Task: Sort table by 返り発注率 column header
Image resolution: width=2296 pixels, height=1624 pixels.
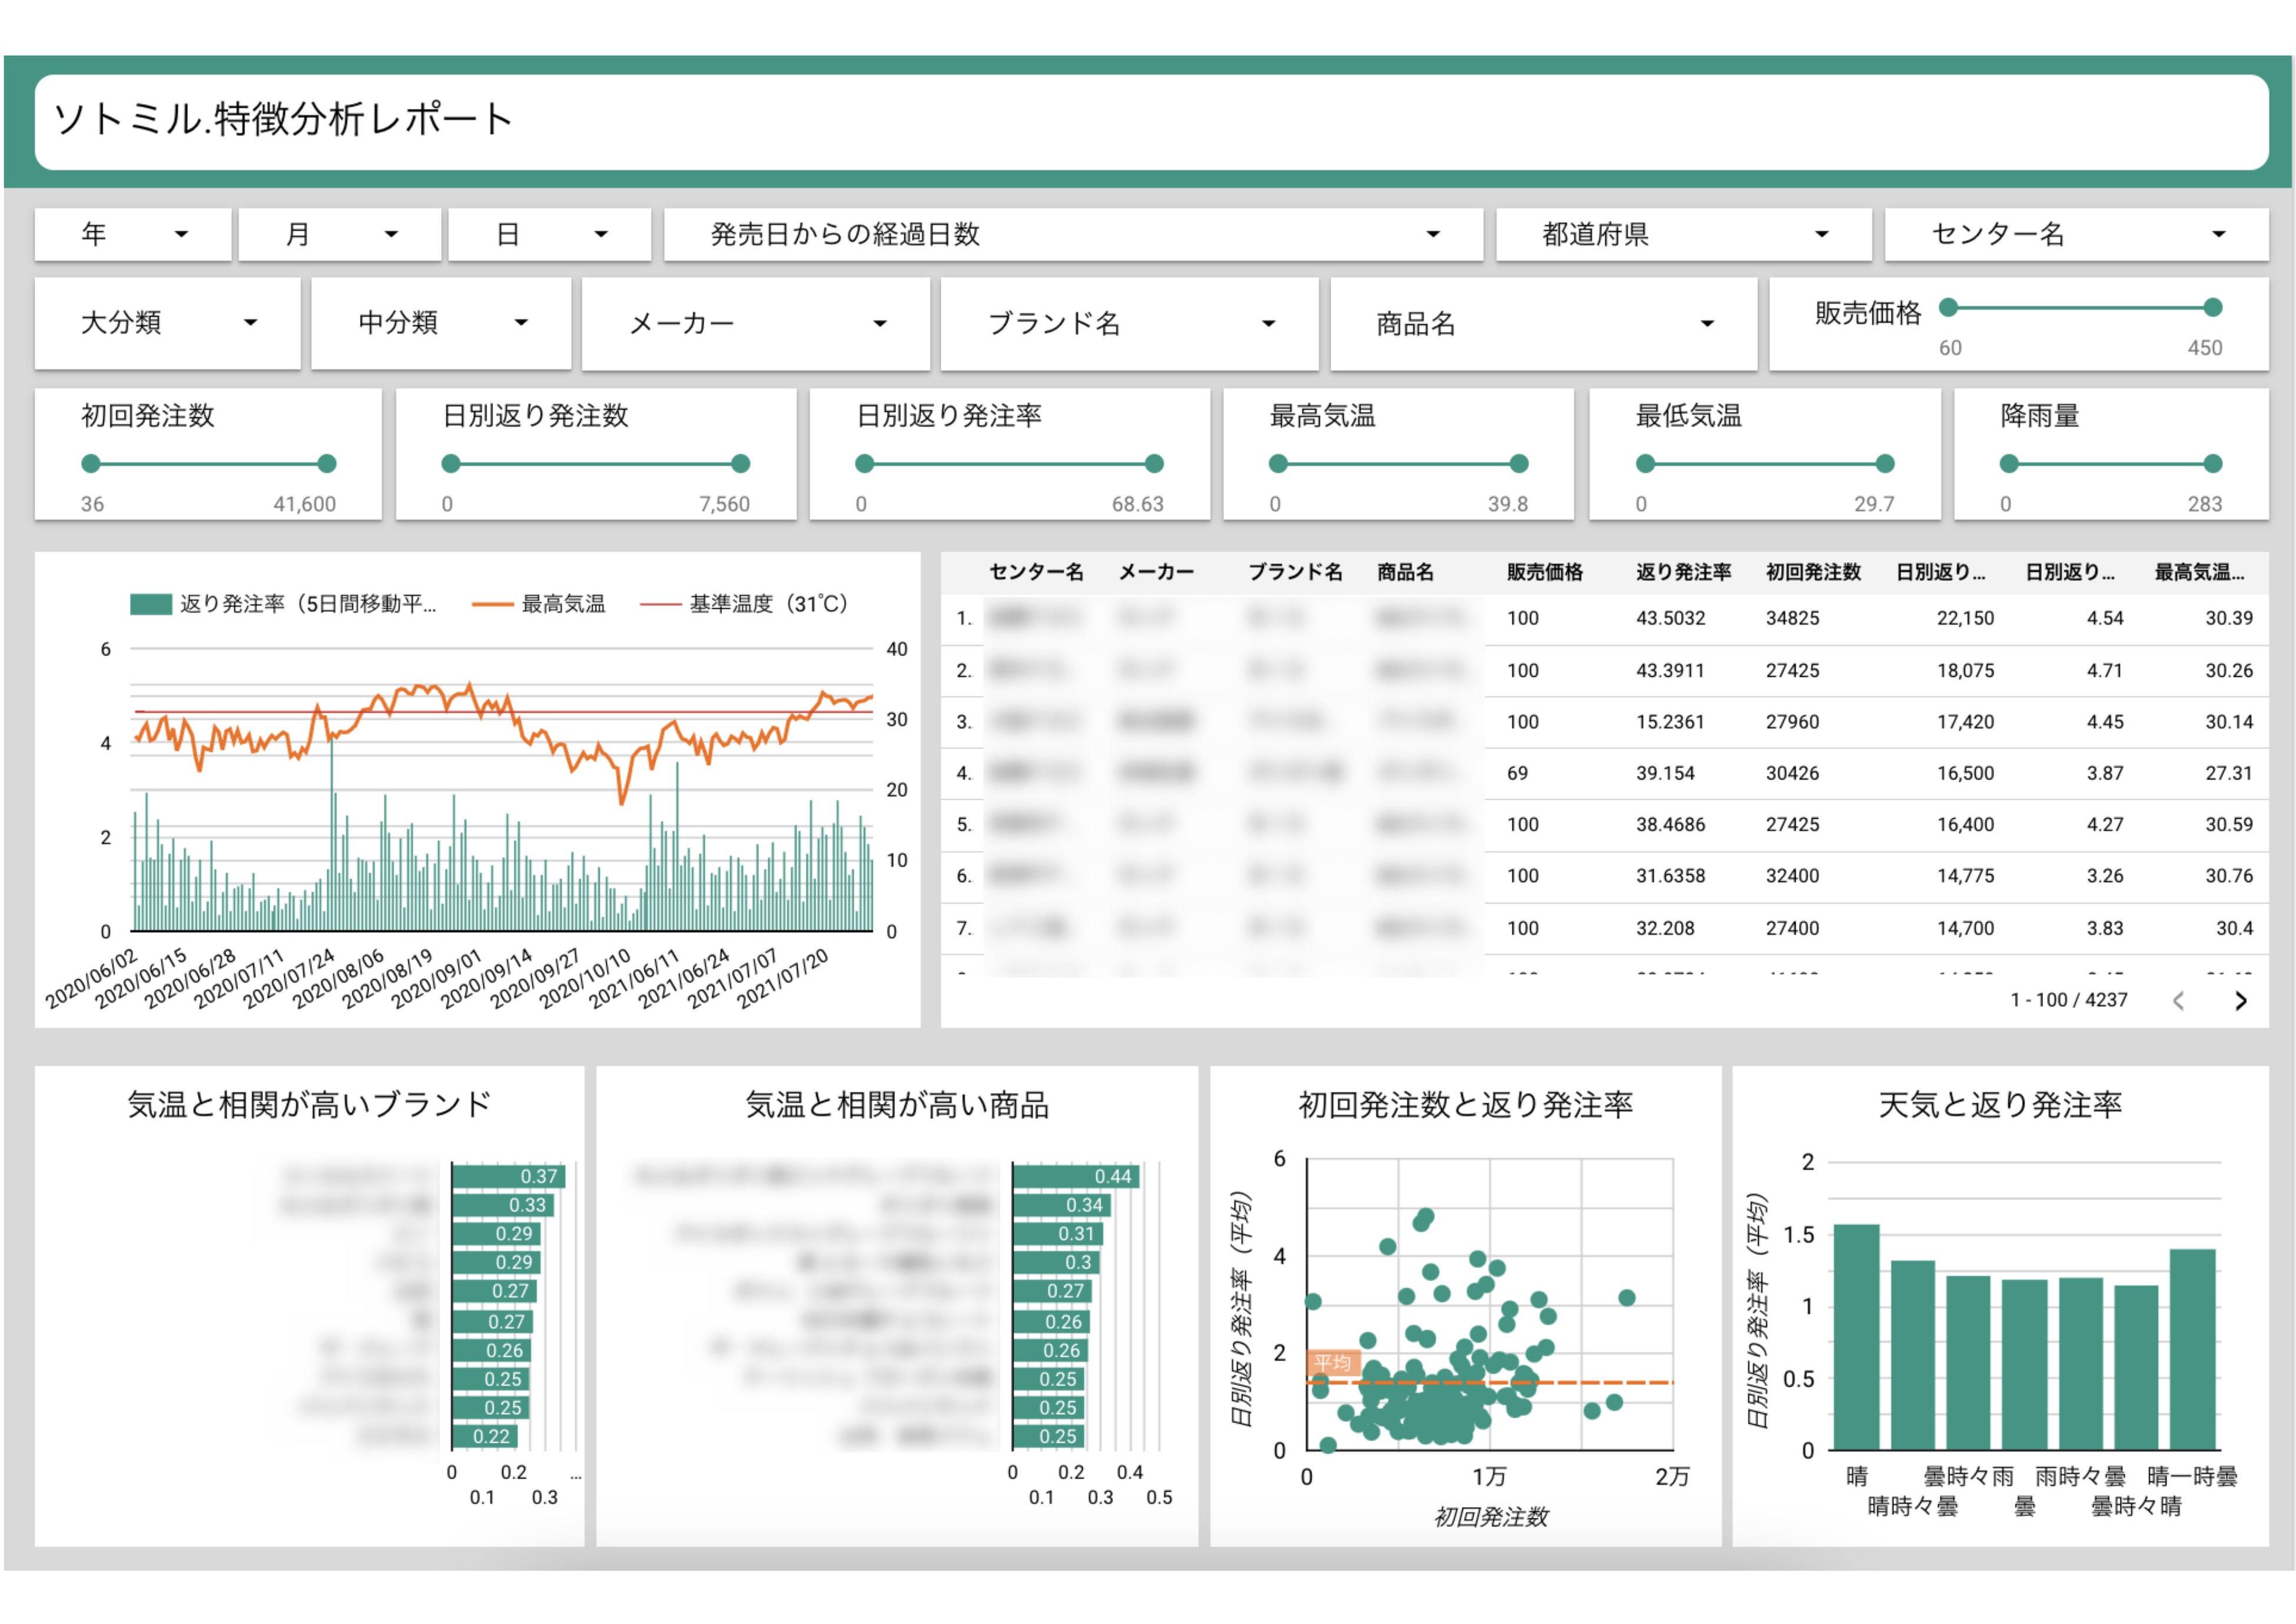Action: 1683,572
